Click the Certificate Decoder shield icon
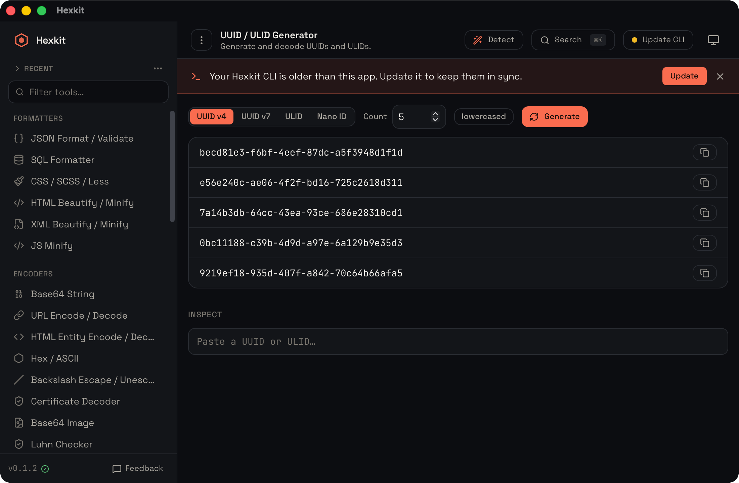Viewport: 739px width, 483px height. (19, 401)
